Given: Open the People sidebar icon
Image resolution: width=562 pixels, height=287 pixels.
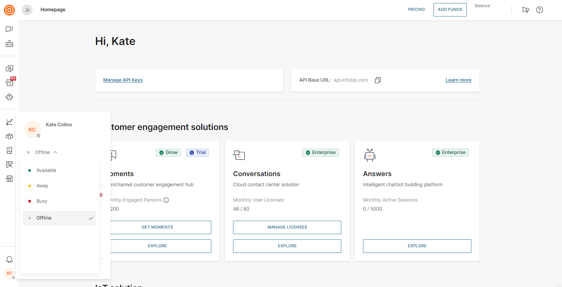Looking at the screenshot, I should point(9,136).
